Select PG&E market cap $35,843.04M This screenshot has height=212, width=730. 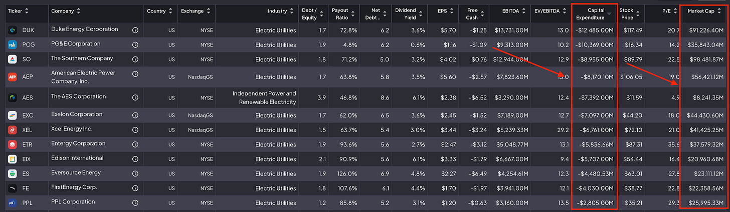[x=704, y=45]
